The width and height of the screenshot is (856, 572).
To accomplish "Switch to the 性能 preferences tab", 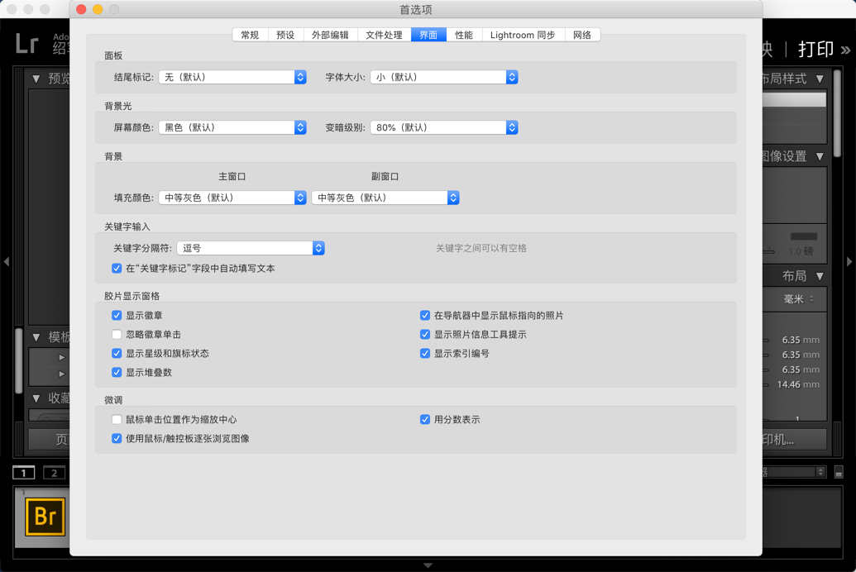I will (x=464, y=35).
